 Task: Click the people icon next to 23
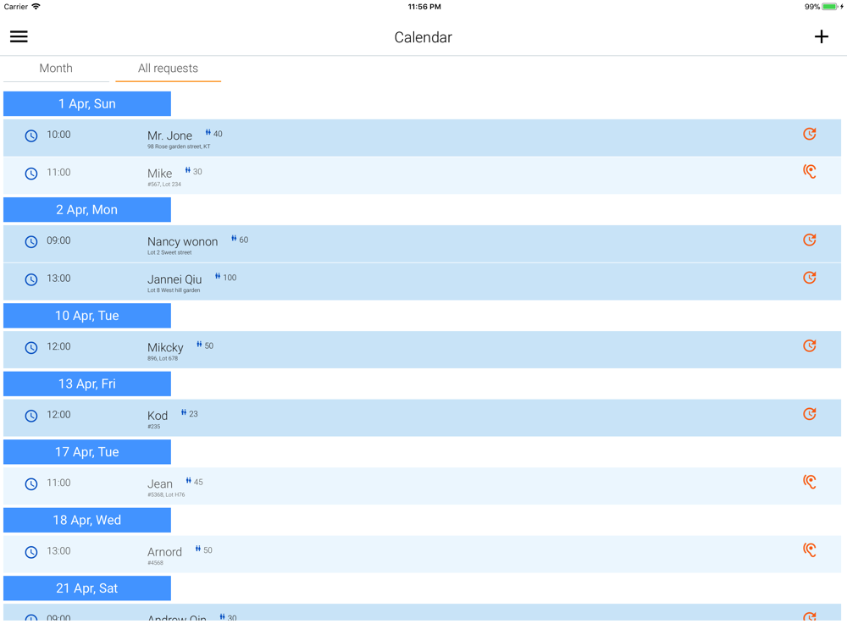tap(184, 412)
